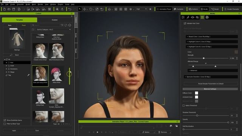Click the Diffuse Color white swatch
The image size is (242, 136).
[197, 93]
